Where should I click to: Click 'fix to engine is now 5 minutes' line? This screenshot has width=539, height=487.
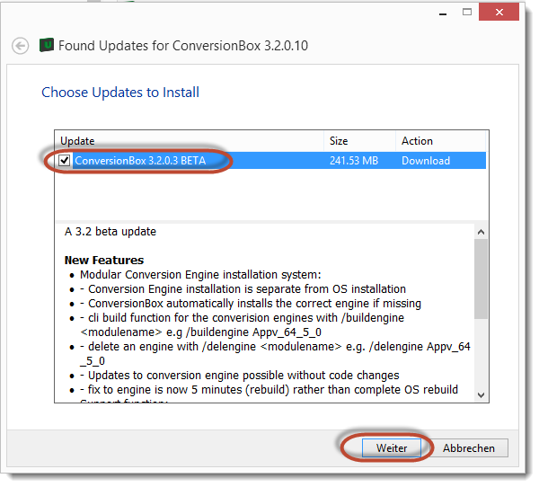pos(269,389)
